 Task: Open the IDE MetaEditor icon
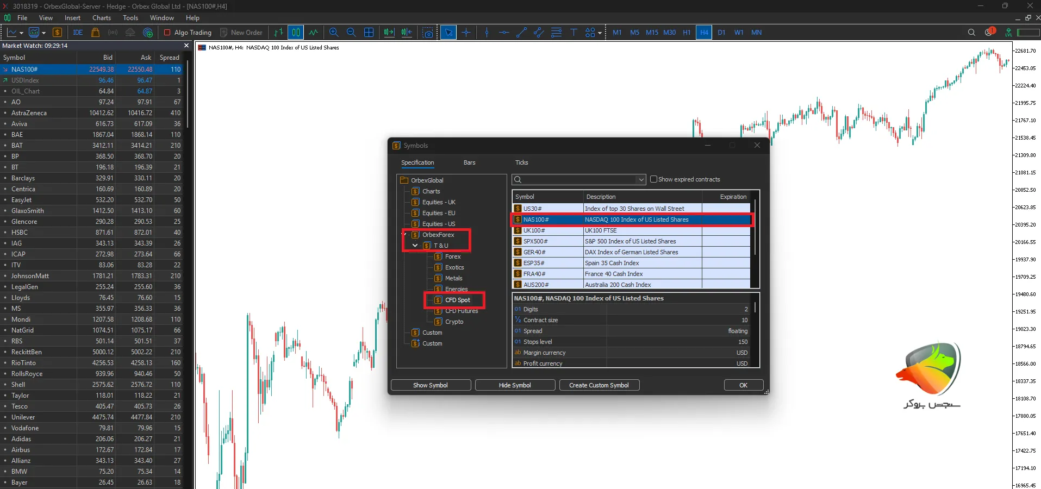click(78, 33)
